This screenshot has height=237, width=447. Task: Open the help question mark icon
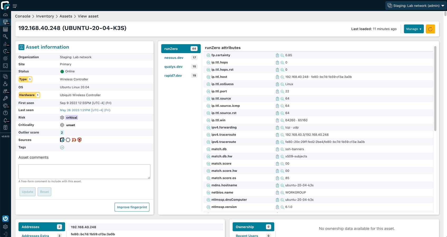tap(5, 113)
